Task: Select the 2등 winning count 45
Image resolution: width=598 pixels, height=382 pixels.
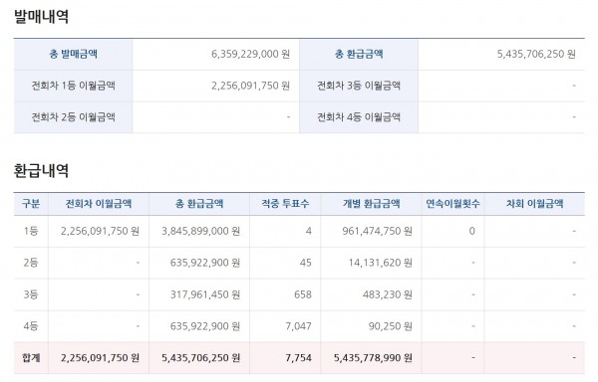Action: click(x=306, y=263)
